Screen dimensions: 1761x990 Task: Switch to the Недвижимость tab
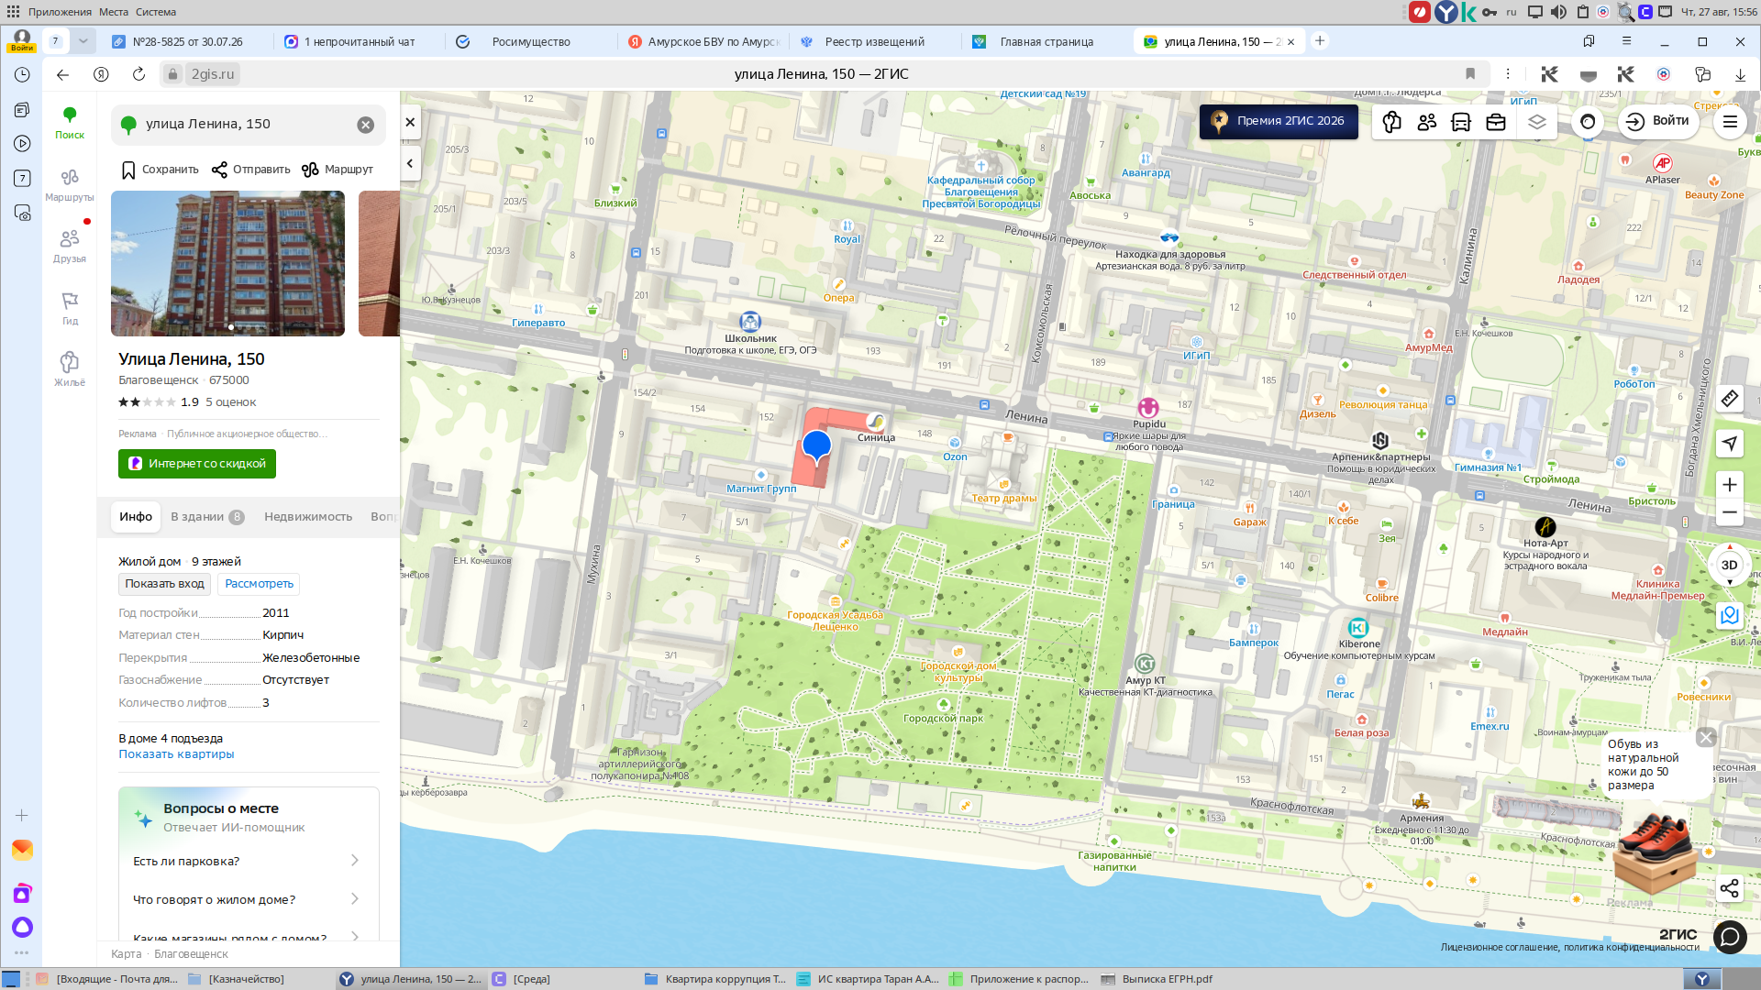(308, 517)
